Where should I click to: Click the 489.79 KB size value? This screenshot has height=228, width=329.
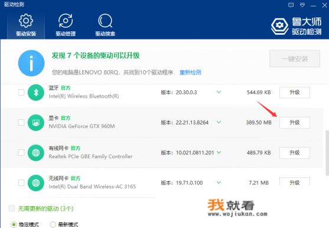click(259, 153)
